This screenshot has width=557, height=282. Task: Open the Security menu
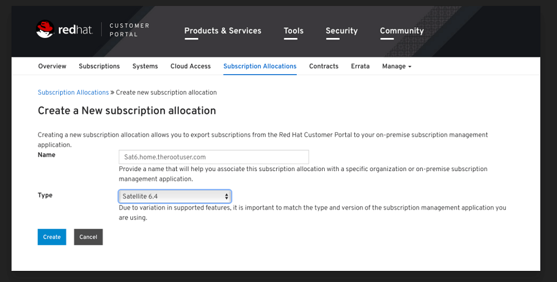click(x=341, y=31)
